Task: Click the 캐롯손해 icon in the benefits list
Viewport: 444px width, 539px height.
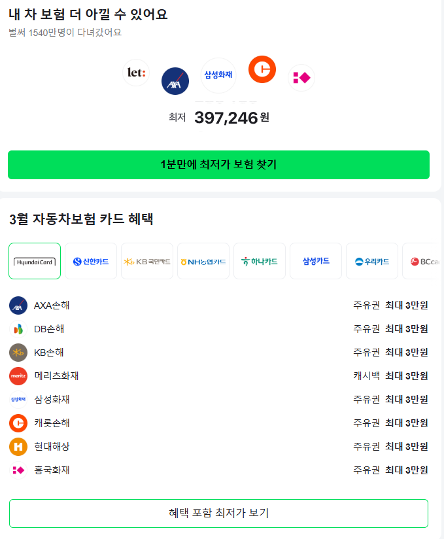Action: pos(19,423)
